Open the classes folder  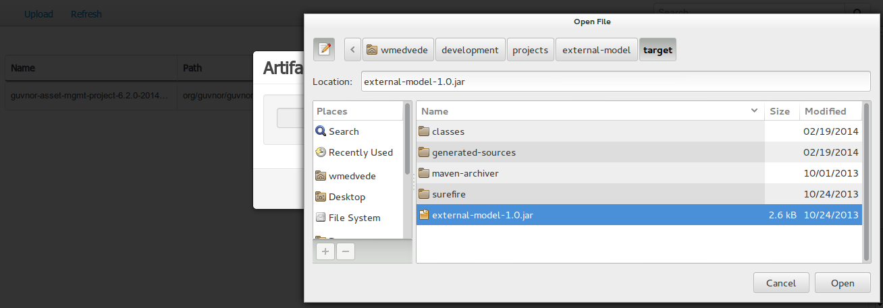pos(448,131)
